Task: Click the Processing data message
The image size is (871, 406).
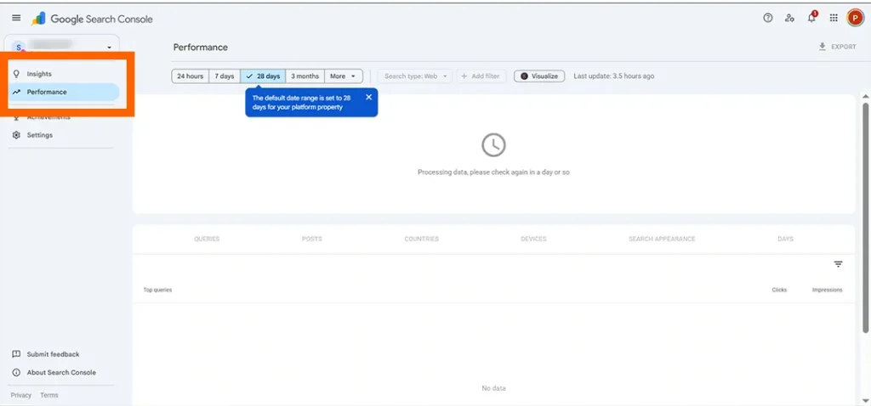Action: [494, 172]
